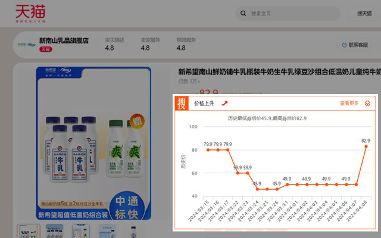Screen dimensions: 381x238
Task: Click the 82.9 data point on 2024/04/08
Action: pos(366,146)
